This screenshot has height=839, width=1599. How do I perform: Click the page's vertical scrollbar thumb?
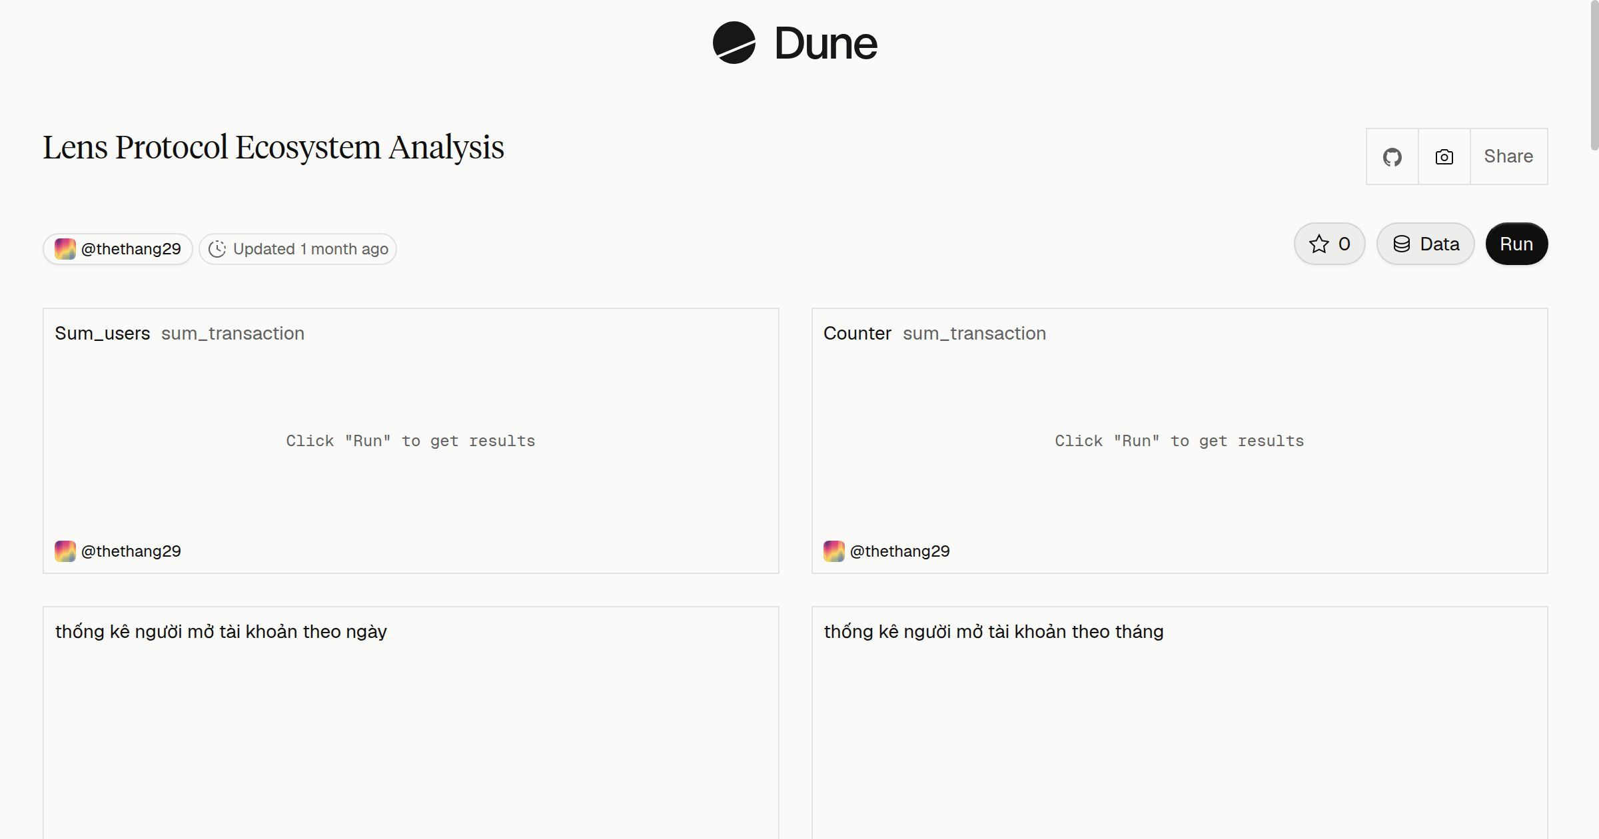[1594, 75]
